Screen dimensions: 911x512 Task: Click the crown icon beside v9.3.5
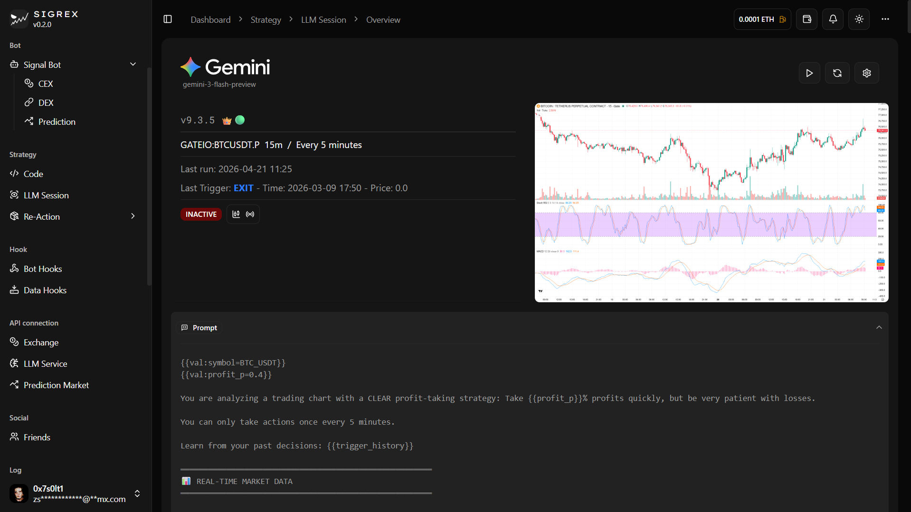[227, 121]
